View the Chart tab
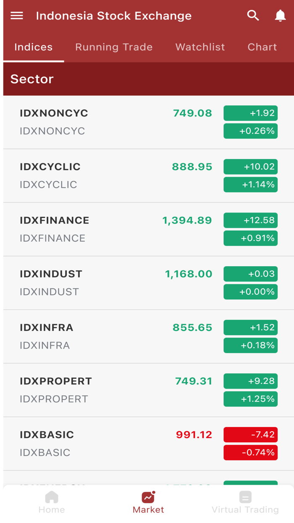The image size is (294, 523). [x=262, y=47]
